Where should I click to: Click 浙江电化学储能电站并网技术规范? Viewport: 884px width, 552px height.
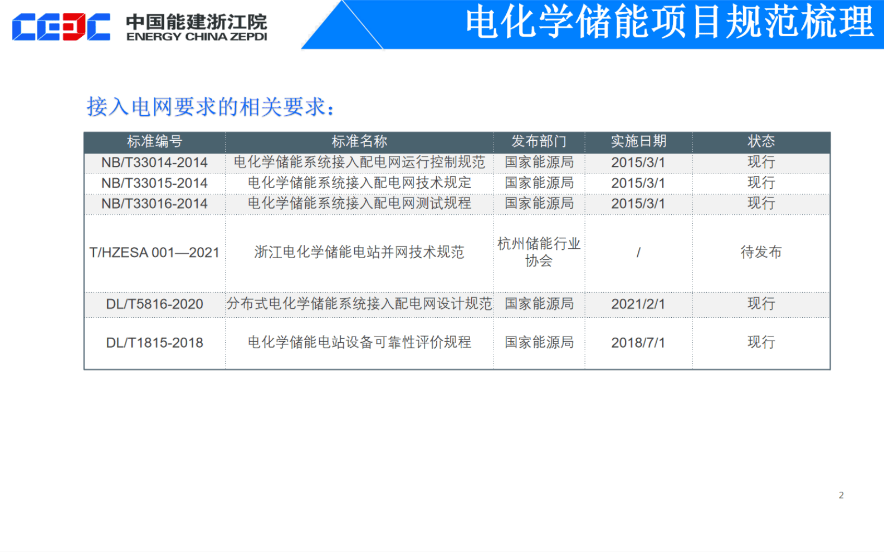tap(359, 253)
